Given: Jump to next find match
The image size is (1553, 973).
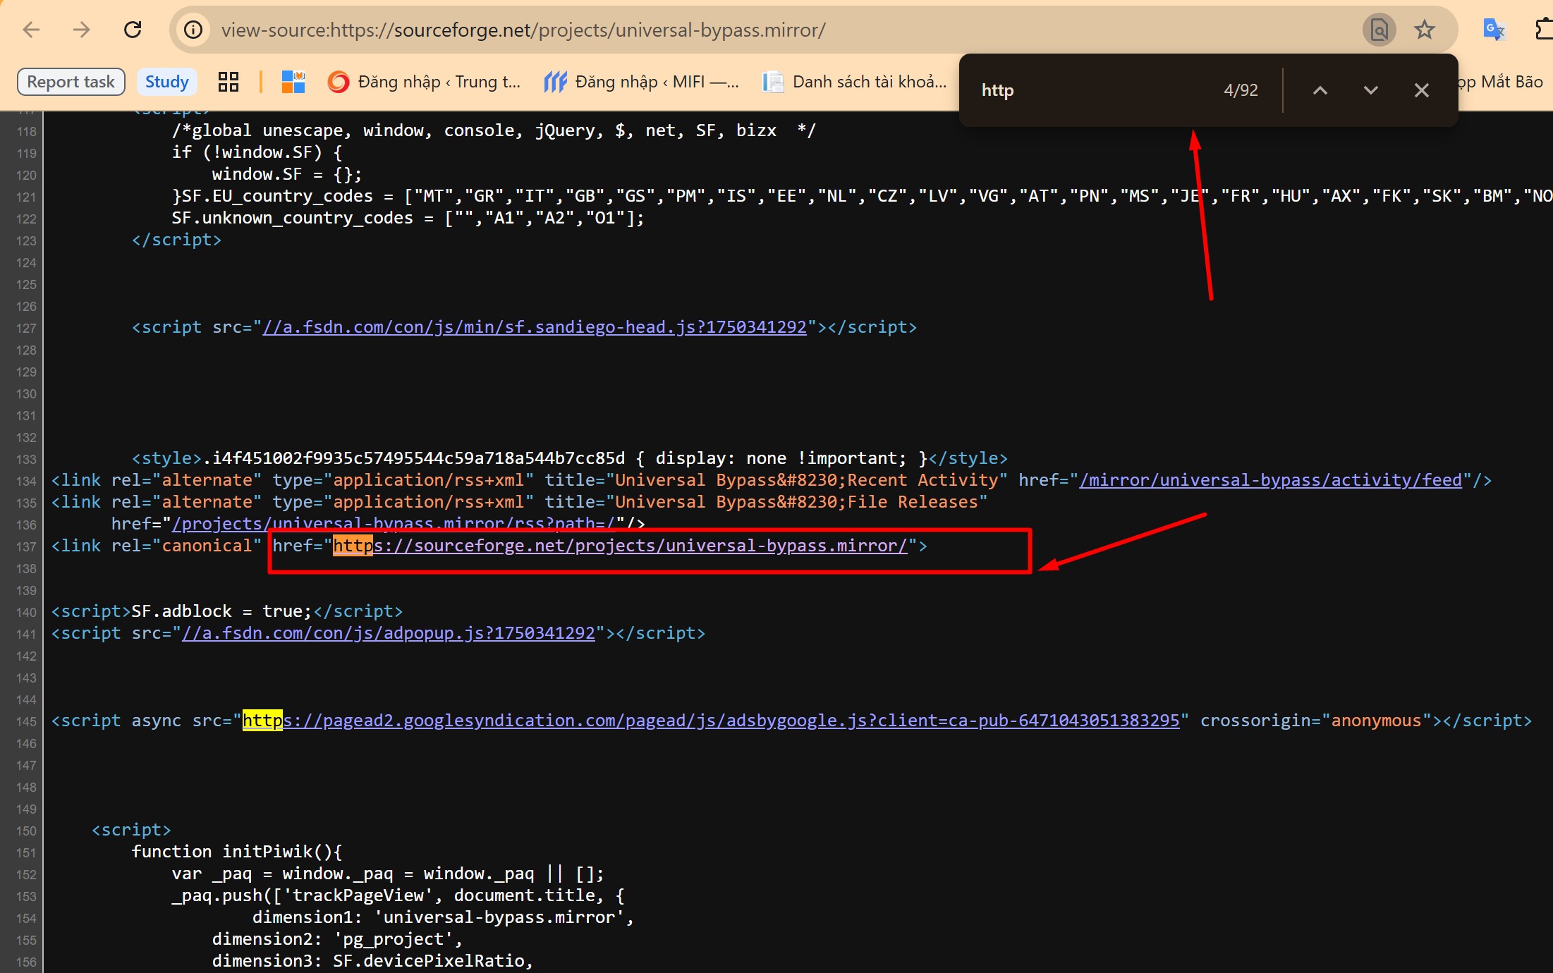Looking at the screenshot, I should pos(1371,90).
